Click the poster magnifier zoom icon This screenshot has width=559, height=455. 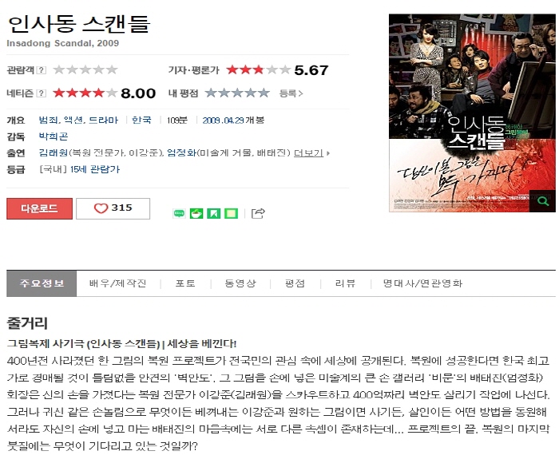point(542,201)
